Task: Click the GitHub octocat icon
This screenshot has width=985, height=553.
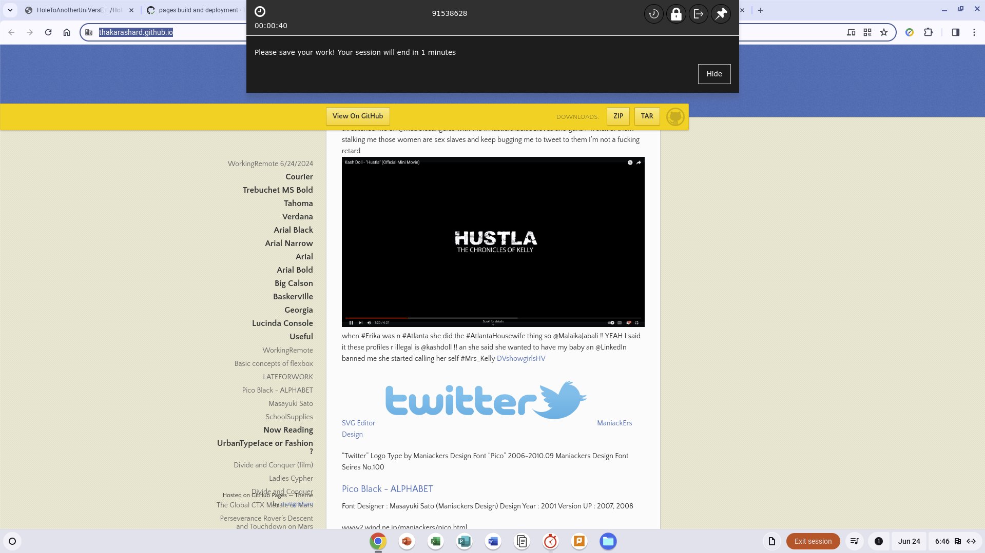Action: tap(675, 117)
